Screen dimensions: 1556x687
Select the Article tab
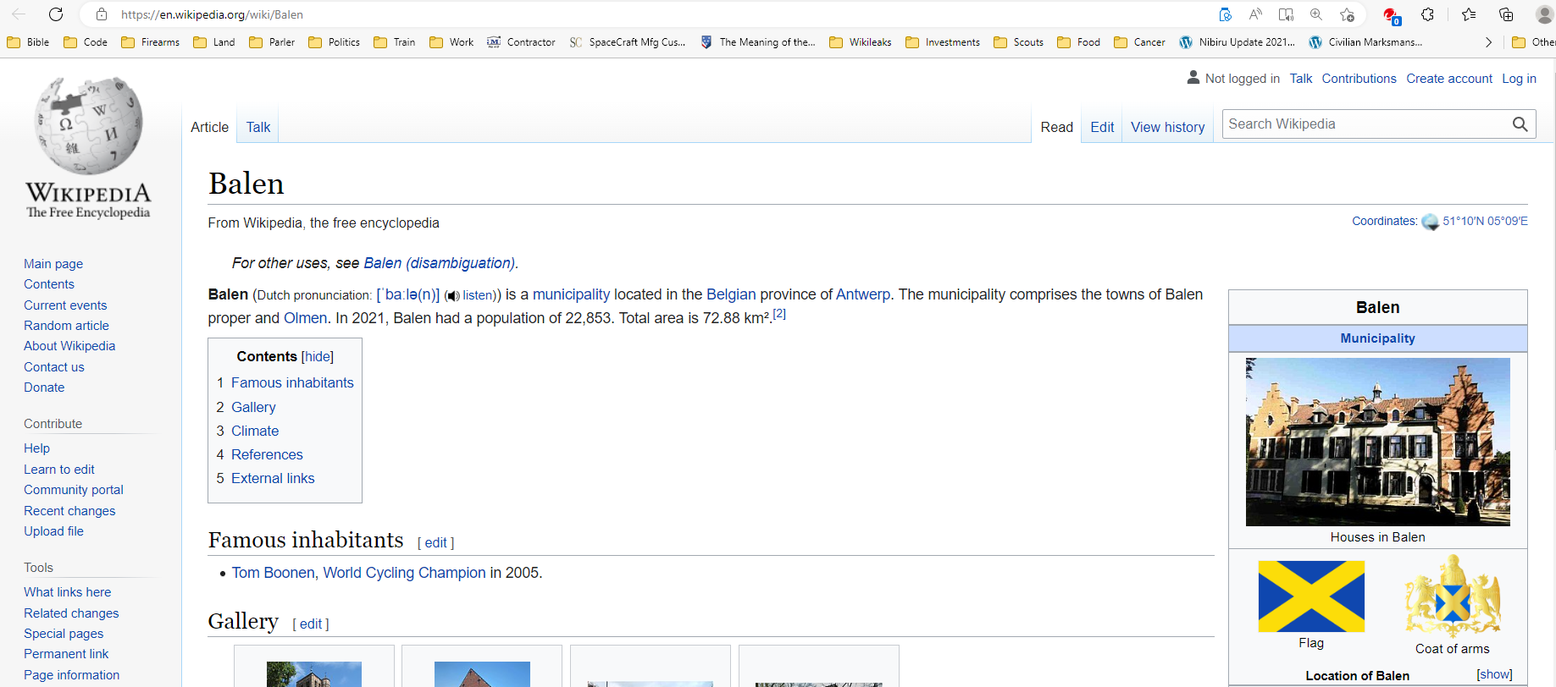pyautogui.click(x=209, y=127)
